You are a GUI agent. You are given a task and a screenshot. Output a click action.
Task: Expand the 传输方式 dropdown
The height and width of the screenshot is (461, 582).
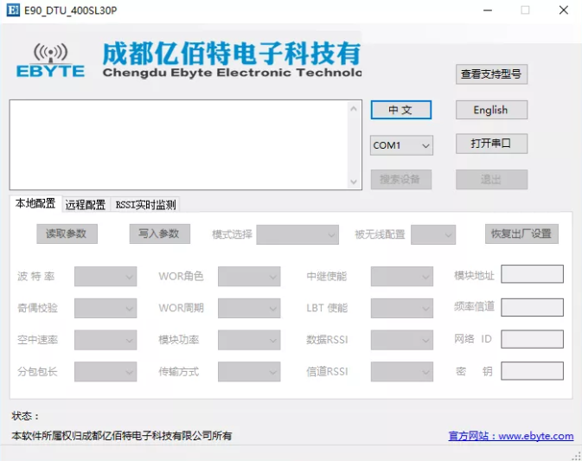(249, 372)
